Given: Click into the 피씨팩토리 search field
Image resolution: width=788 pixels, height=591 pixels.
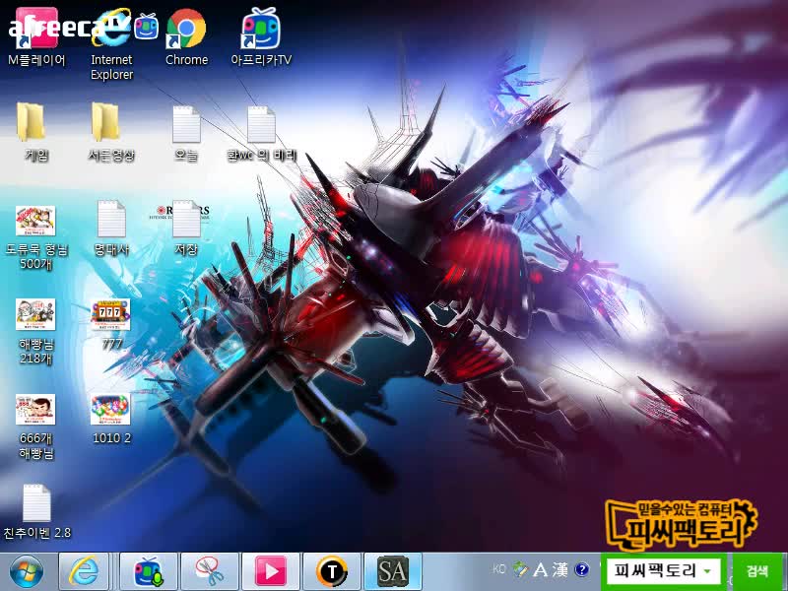Looking at the screenshot, I should 654,570.
